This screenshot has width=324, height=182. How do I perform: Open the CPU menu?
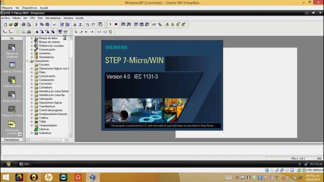(x=32, y=18)
